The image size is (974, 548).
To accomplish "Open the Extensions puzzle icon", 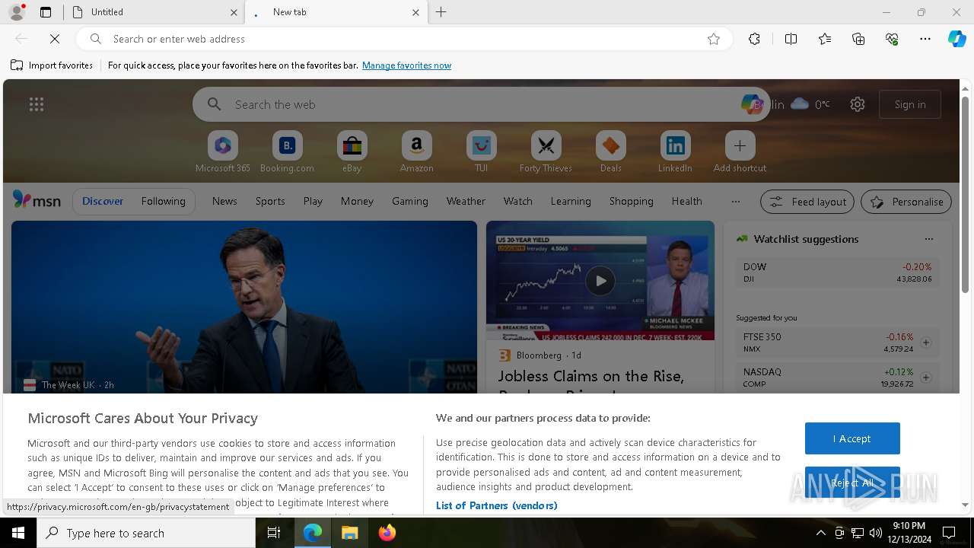I will 754,39.
